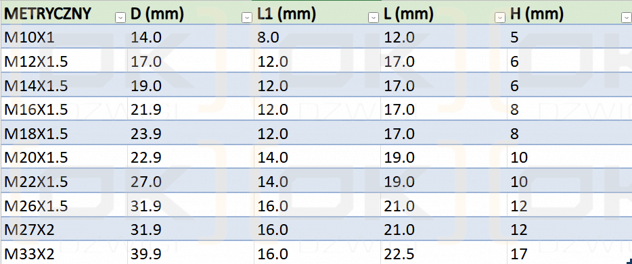Click the H value 10 in M20X1.5 row
632x264 pixels.
click(519, 158)
